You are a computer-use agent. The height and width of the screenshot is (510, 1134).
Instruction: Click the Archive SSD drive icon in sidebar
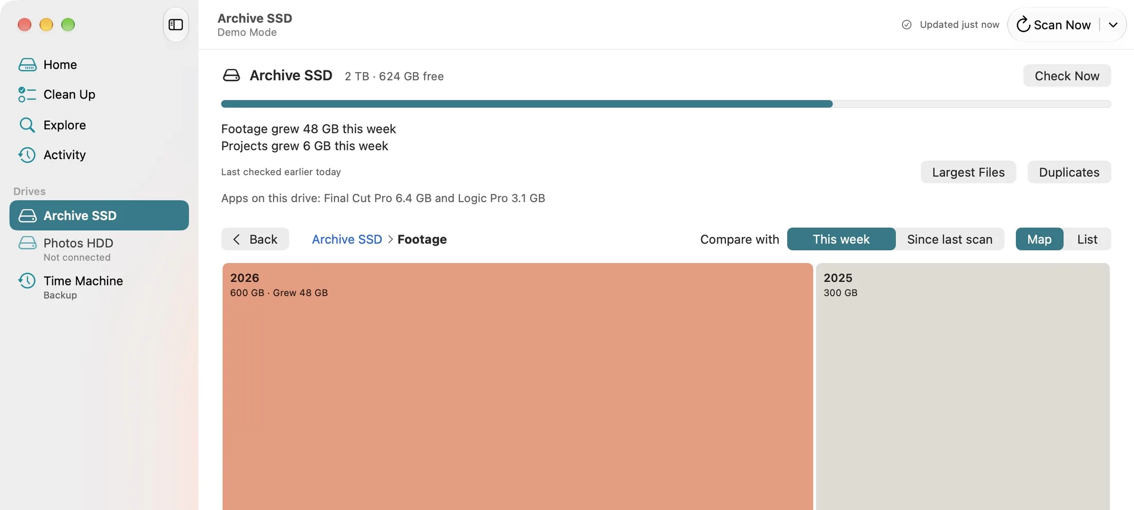coord(27,215)
